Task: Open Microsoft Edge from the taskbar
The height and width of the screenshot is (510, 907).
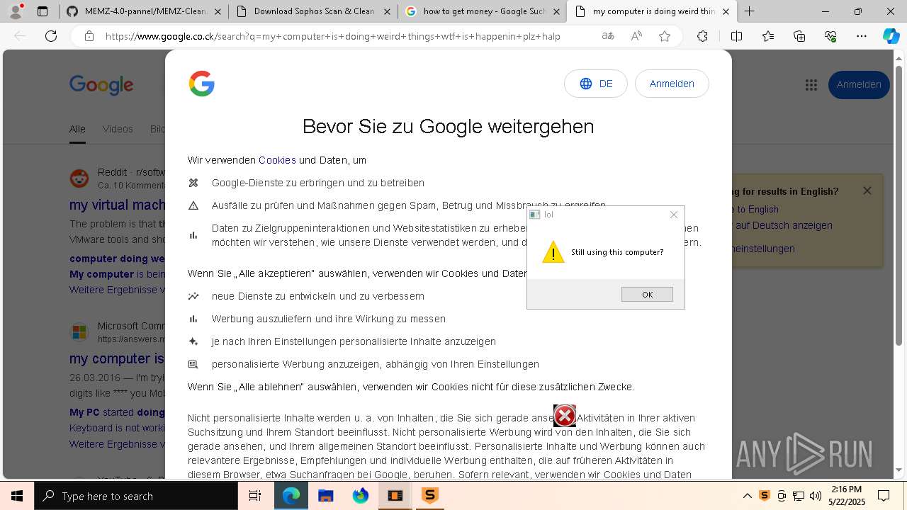Action: [x=291, y=496]
